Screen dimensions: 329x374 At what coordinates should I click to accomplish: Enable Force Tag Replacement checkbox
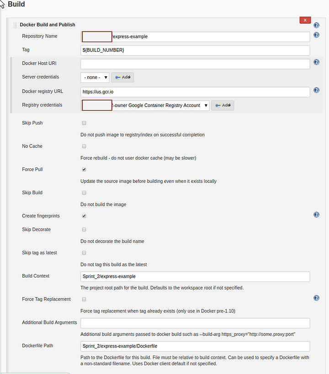pos(84,299)
